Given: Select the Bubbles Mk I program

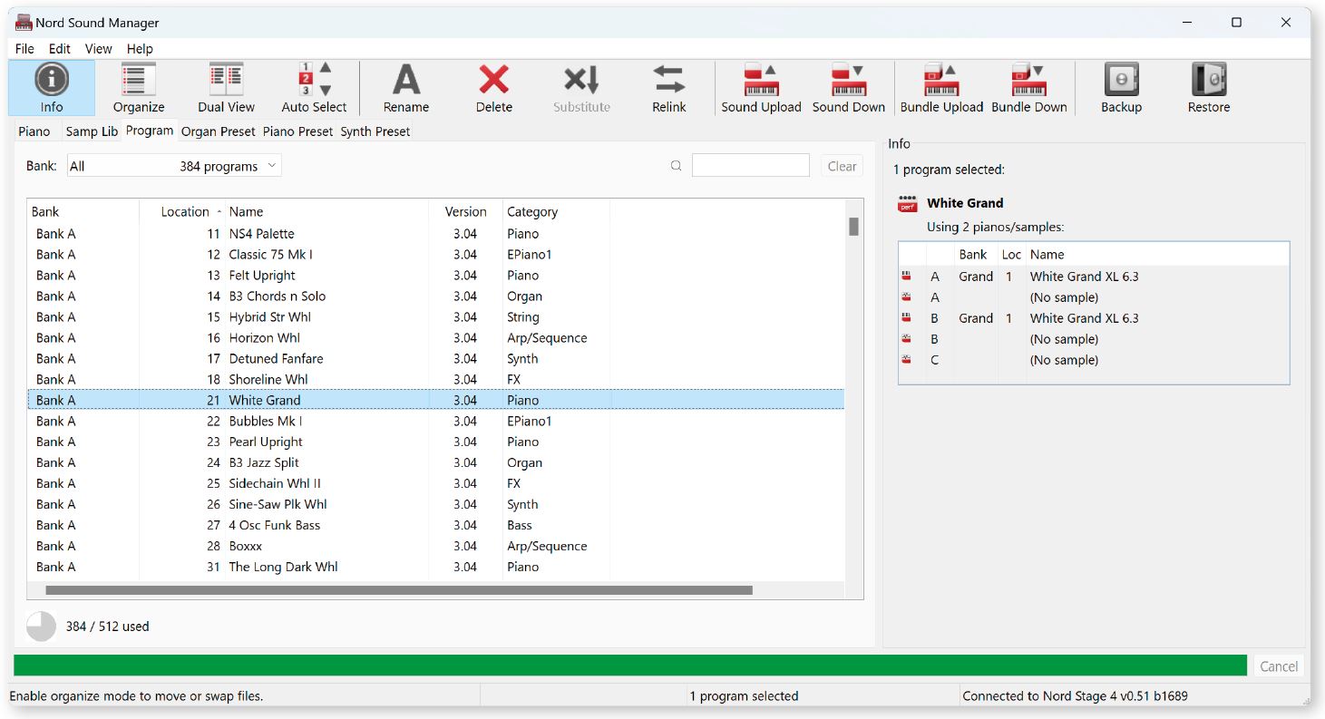Looking at the screenshot, I should (x=436, y=422).
